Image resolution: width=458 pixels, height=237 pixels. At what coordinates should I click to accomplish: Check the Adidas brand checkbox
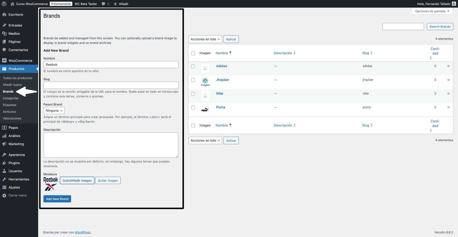[x=193, y=66]
